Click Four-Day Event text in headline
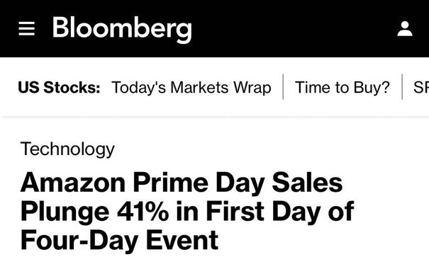Screen dimensions: 429x269 (119, 240)
